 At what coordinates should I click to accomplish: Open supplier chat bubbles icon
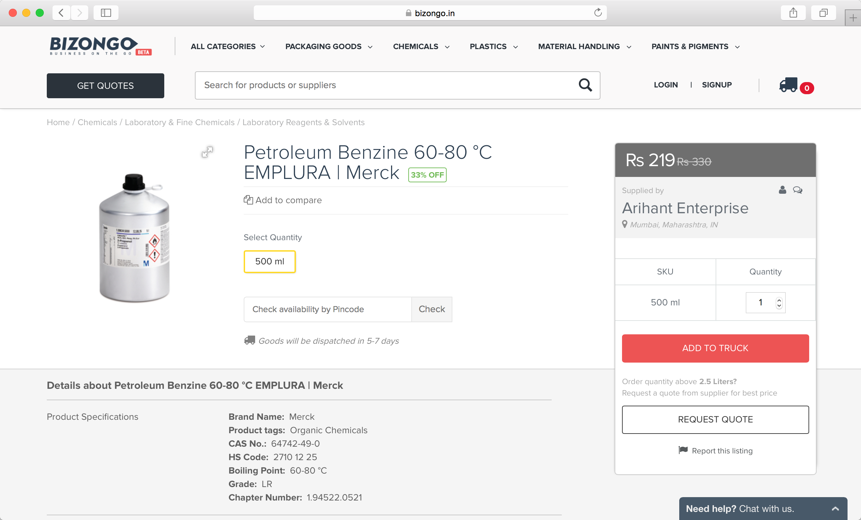tap(797, 190)
